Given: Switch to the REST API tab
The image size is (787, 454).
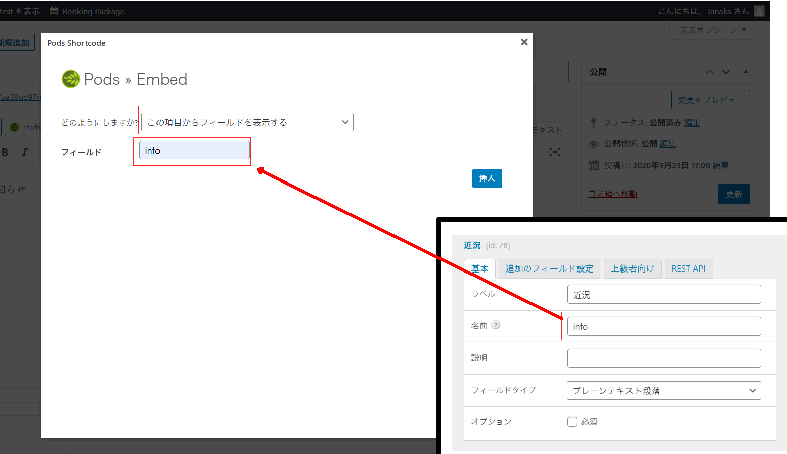Looking at the screenshot, I should (689, 268).
